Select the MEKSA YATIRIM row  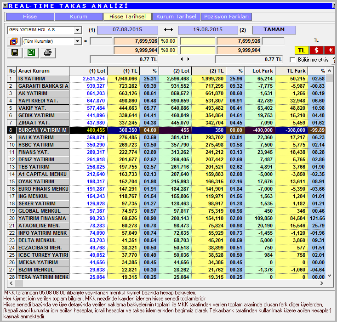(x=166, y=263)
